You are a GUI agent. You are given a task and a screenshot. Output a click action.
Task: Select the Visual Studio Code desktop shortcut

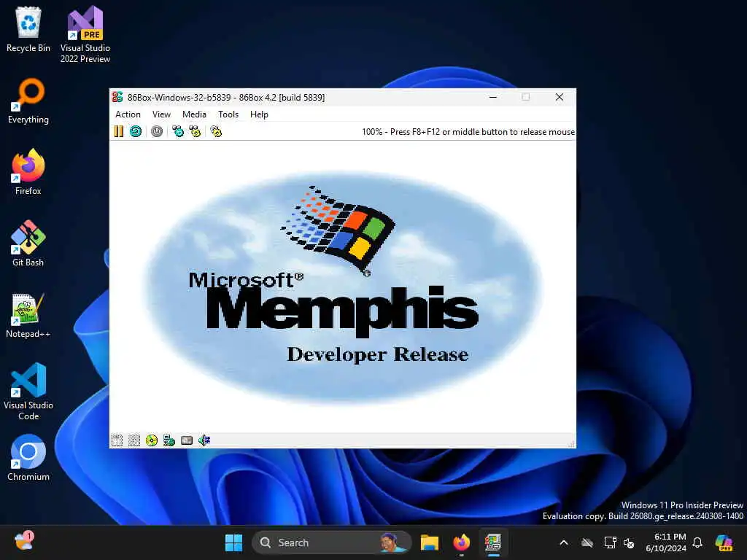click(28, 392)
